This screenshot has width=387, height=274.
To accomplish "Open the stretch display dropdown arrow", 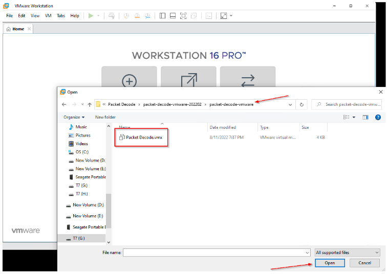I will 231,16.
